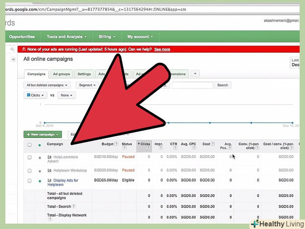Screen dimensions: 305x229
Task: Toggle the select-all checkbox in table header
Action: click(29, 145)
